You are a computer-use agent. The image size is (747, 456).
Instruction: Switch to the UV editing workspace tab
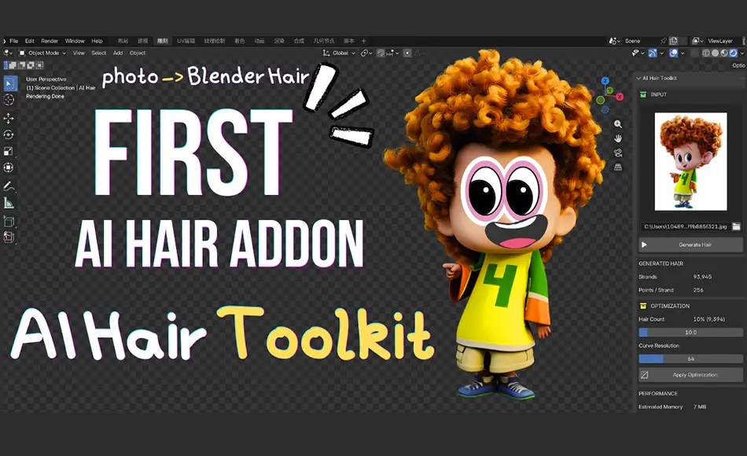click(x=186, y=41)
